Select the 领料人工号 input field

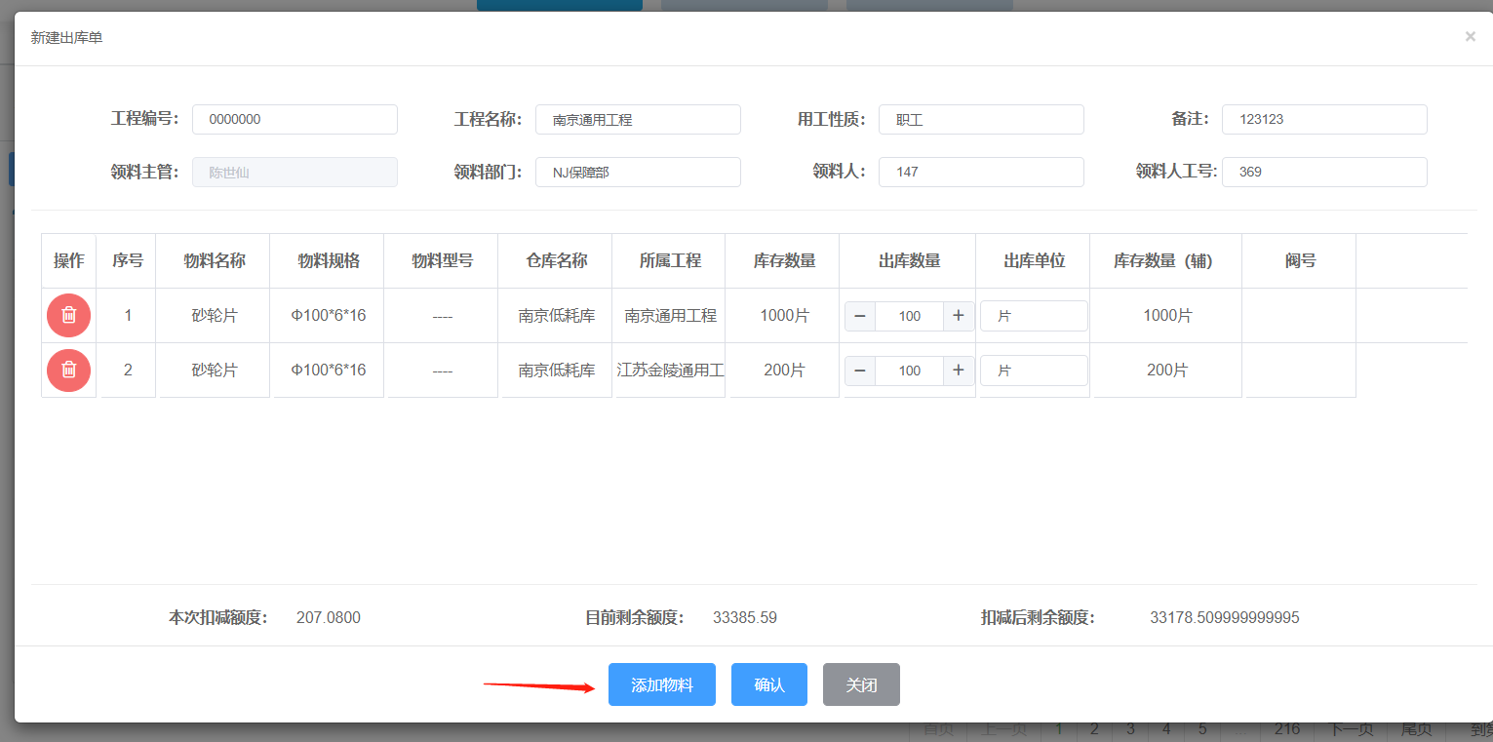coord(1323,172)
